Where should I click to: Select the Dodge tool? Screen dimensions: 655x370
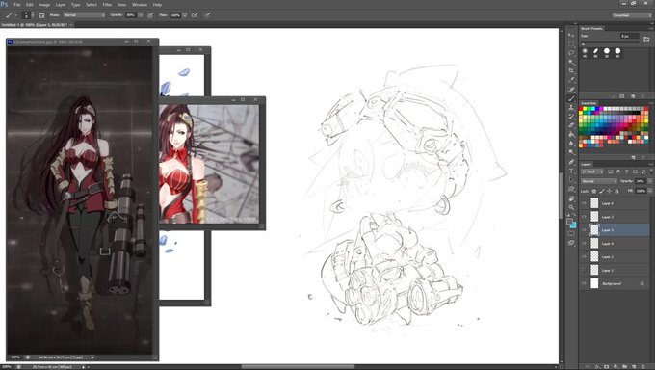(571, 152)
